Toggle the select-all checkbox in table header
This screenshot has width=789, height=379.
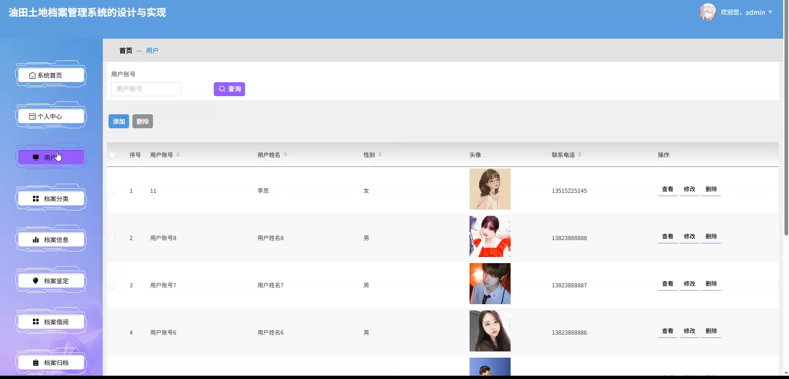coord(112,155)
